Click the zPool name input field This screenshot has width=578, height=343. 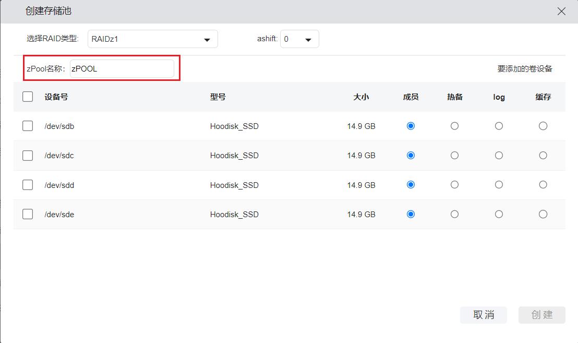[x=122, y=68]
